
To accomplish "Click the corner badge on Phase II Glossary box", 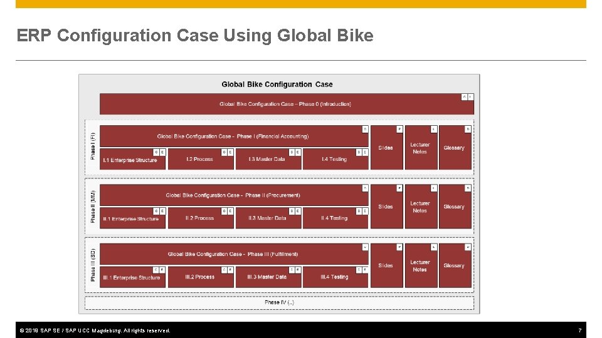I will [x=468, y=188].
